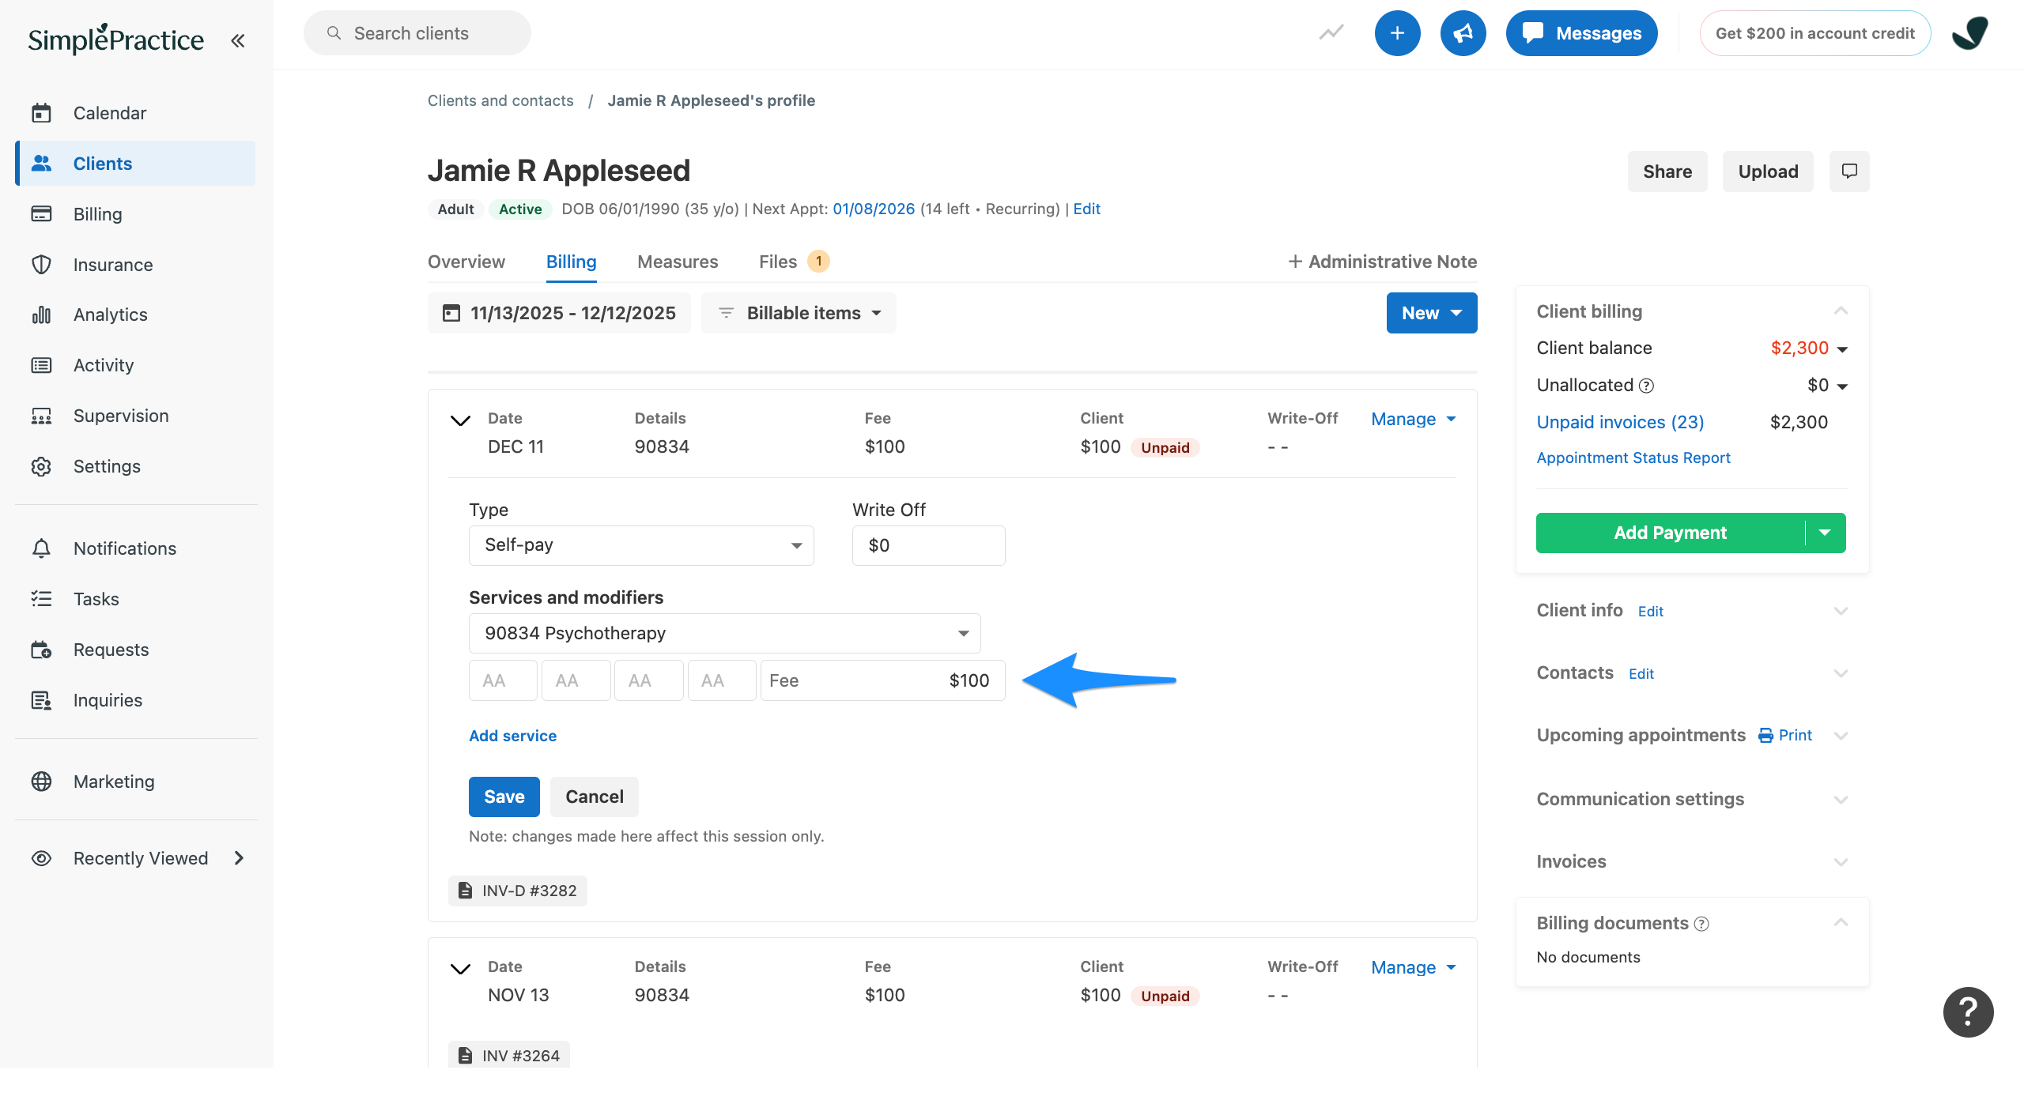Collapse the NOV 13 session row

460,969
